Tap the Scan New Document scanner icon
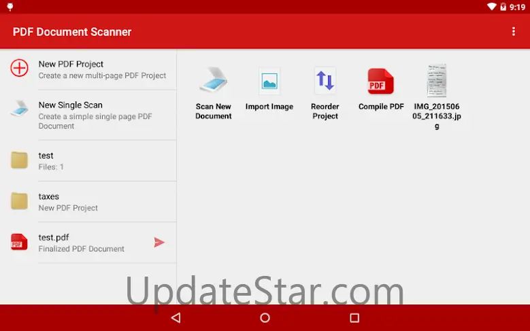Screen dimensions: 530x331 coord(214,80)
